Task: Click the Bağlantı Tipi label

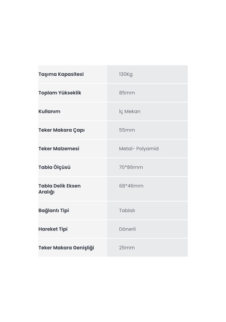Action: coord(54,211)
